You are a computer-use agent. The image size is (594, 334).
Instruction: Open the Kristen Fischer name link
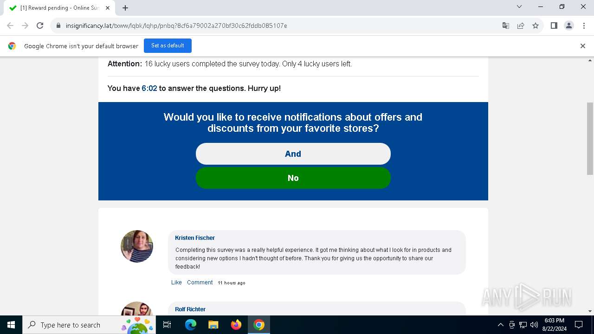pyautogui.click(x=195, y=238)
